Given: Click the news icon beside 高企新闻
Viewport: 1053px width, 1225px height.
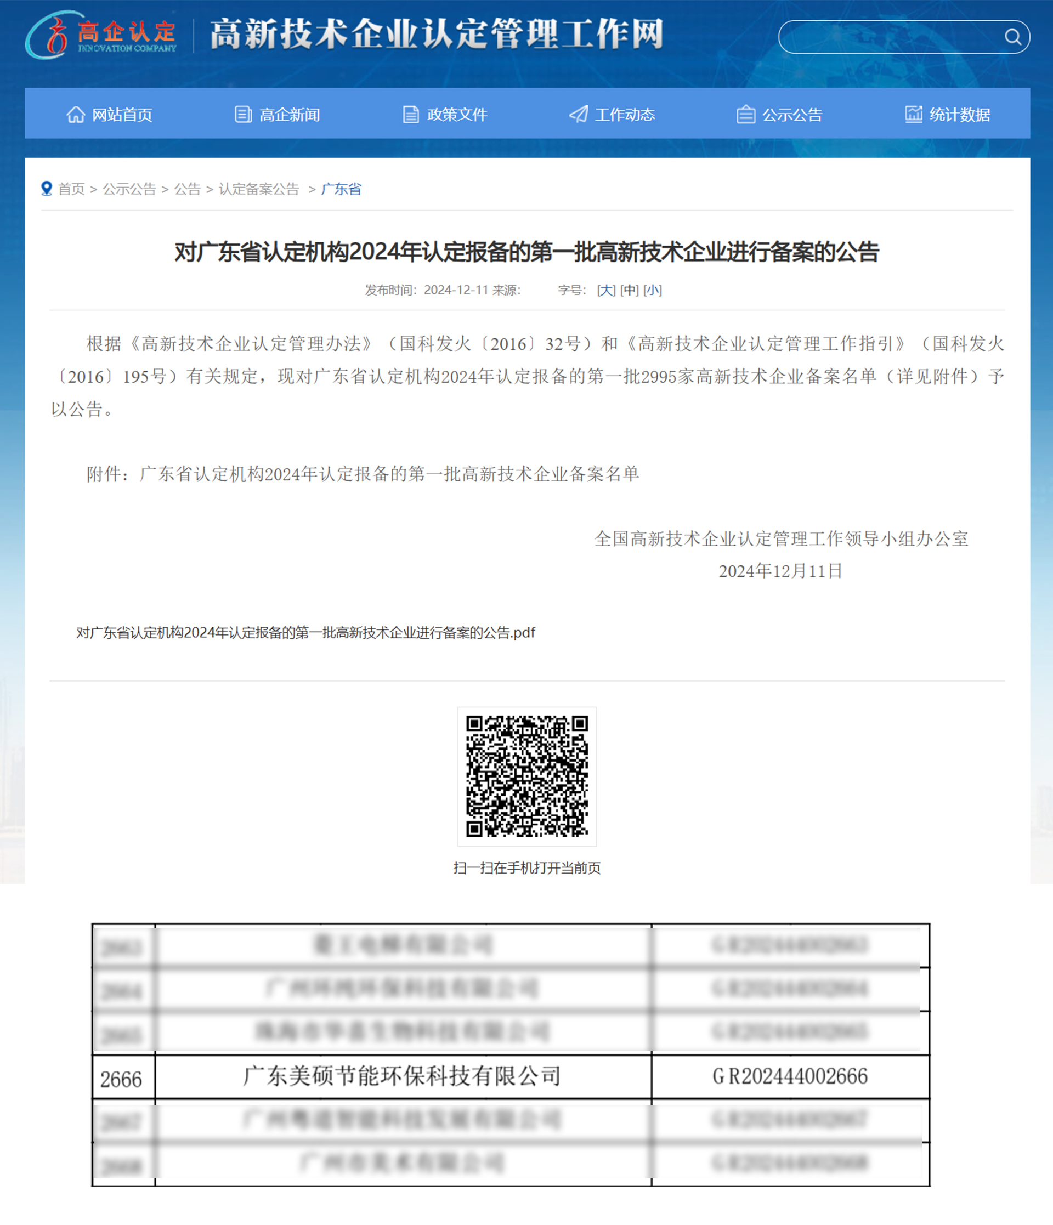Looking at the screenshot, I should coord(243,114).
